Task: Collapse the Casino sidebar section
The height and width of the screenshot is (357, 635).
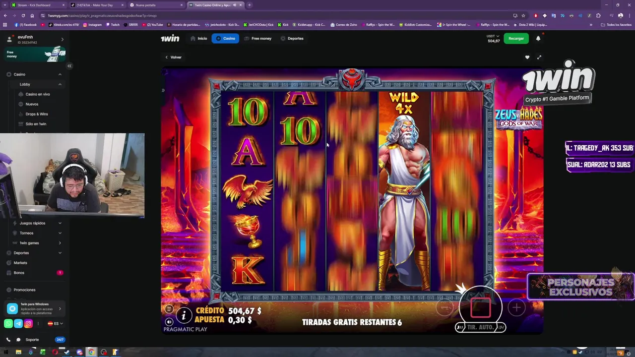Action: 60,74
